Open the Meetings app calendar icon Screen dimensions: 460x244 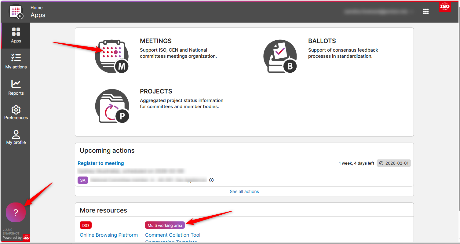point(112,56)
